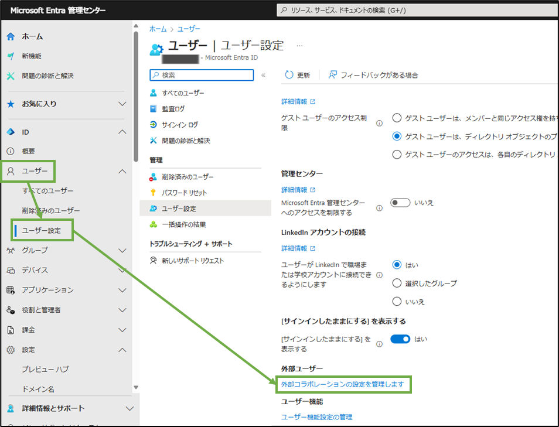Toggle the サインインしたままにする display switch

400,339
